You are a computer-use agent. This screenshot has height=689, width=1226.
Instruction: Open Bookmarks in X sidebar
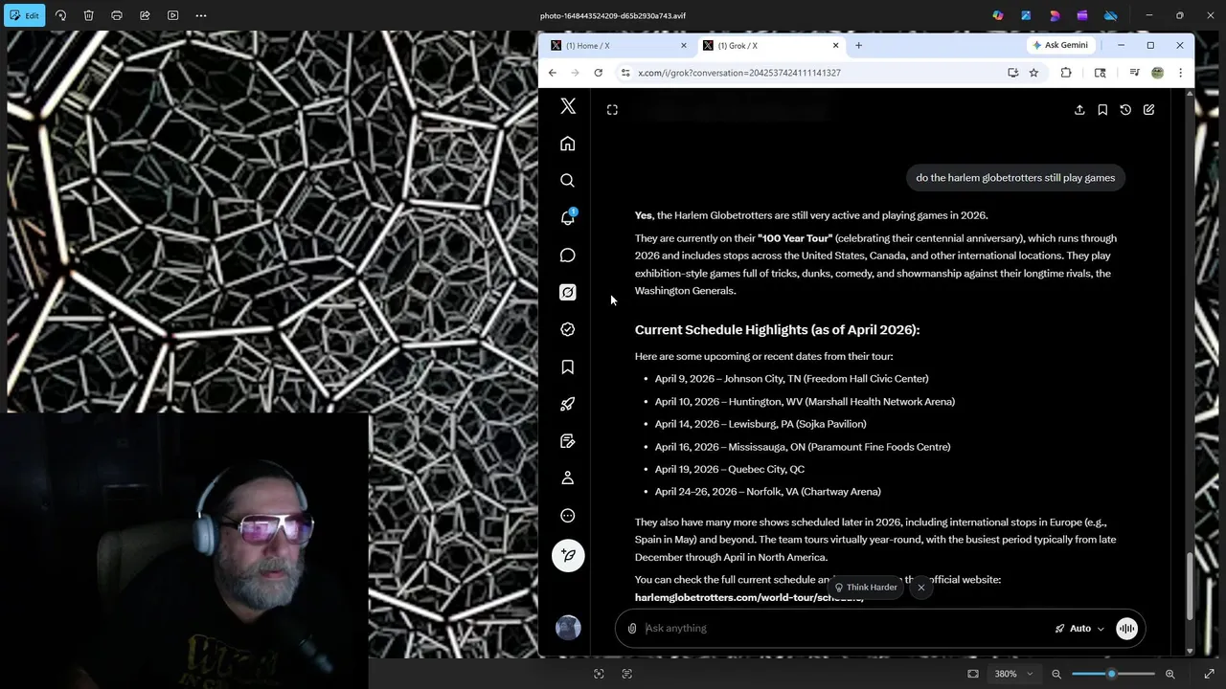pos(568,367)
